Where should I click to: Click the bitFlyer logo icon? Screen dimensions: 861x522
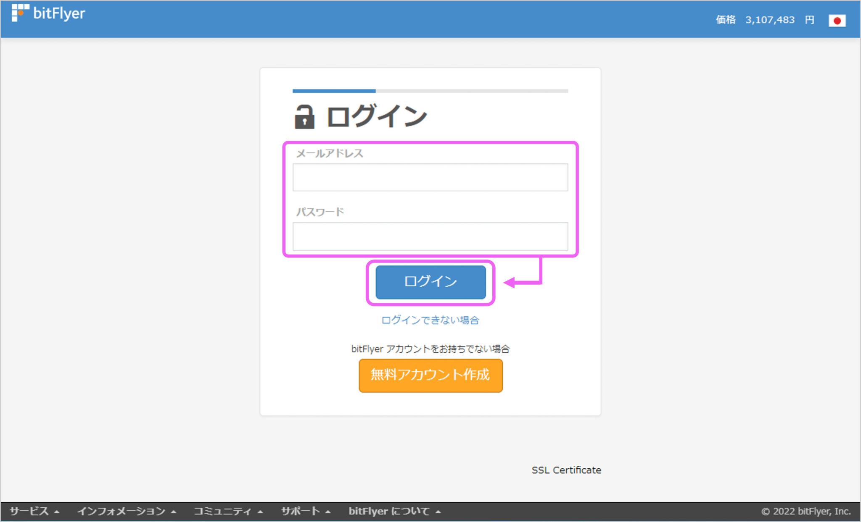20,13
